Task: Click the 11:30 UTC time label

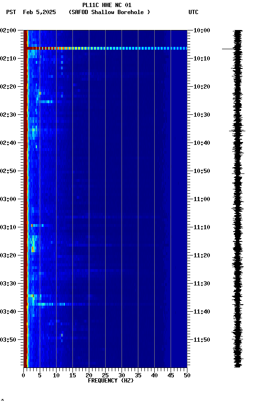Action: [202, 284]
